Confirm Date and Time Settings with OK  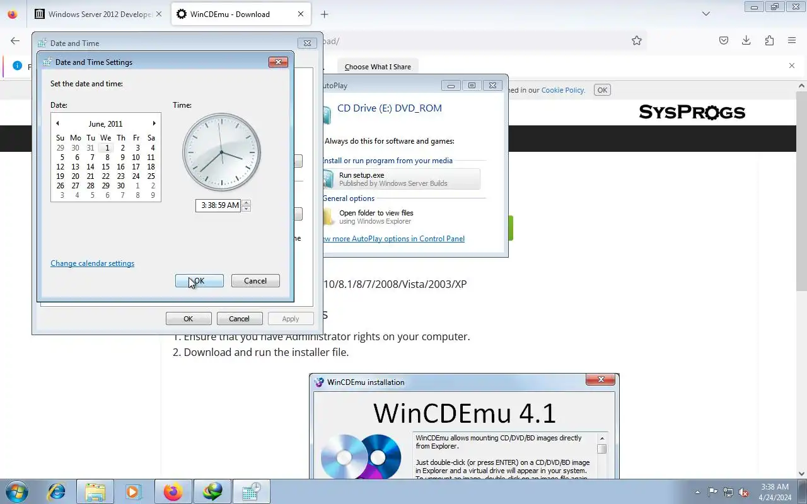point(199,281)
